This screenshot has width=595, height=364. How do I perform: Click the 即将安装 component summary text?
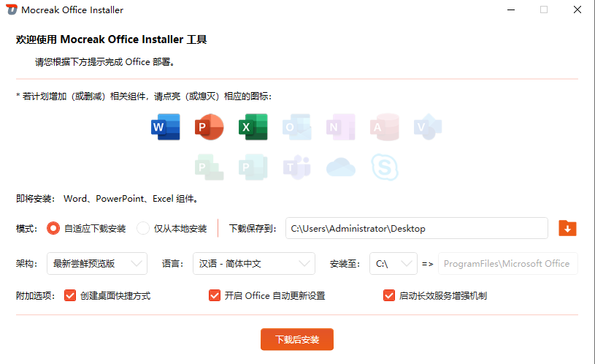click(x=108, y=199)
